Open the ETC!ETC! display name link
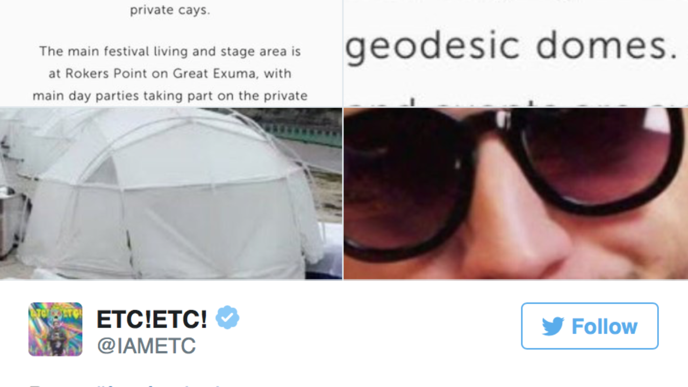The image size is (688, 387). coord(152,319)
